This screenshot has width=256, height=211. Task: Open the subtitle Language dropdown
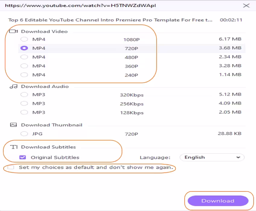tap(212, 157)
